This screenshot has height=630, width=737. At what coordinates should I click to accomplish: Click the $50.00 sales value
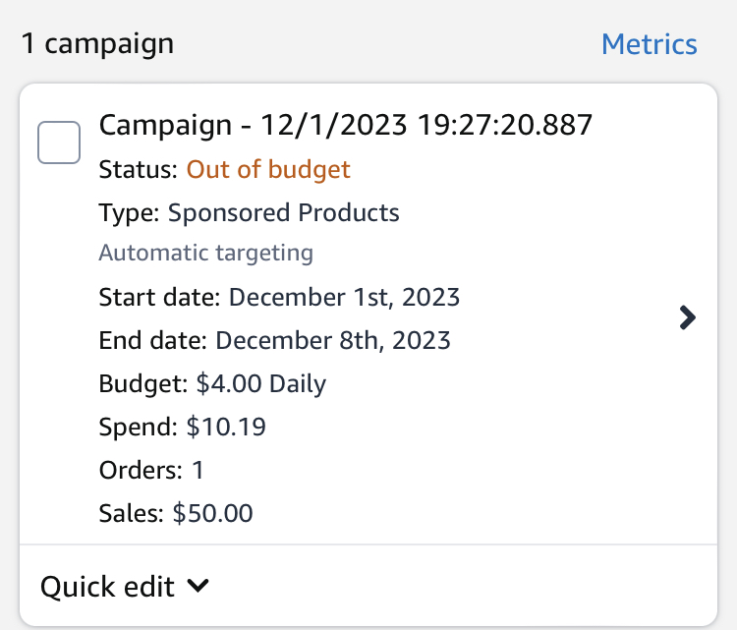pos(212,513)
